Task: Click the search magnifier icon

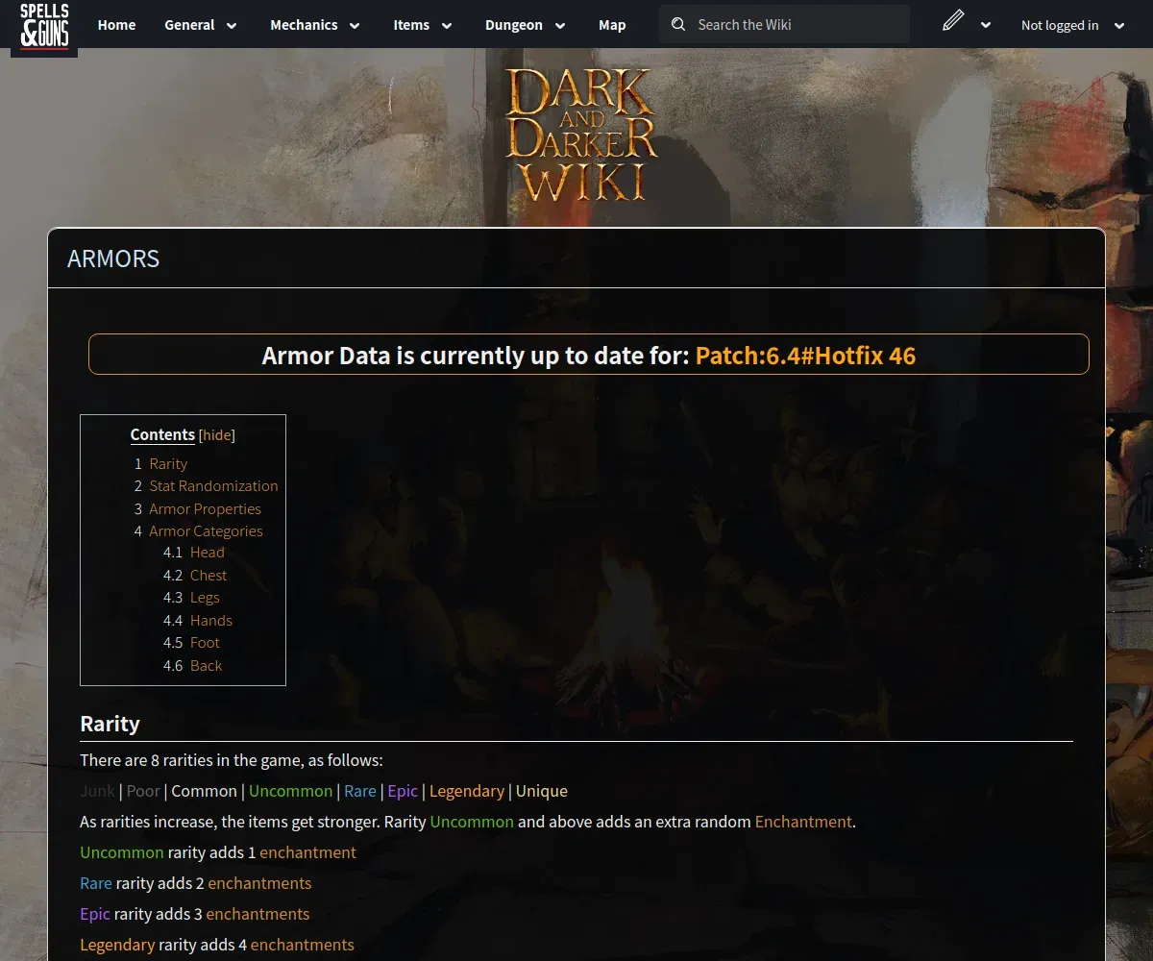Action: [678, 24]
